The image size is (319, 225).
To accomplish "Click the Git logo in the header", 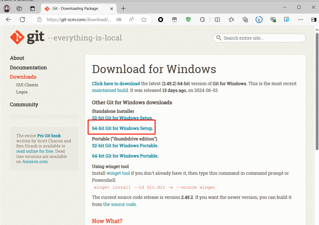I will [x=27, y=37].
